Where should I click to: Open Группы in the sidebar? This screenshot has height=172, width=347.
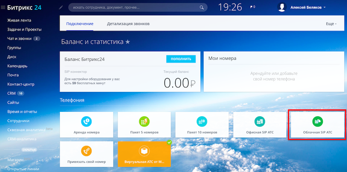(14, 48)
